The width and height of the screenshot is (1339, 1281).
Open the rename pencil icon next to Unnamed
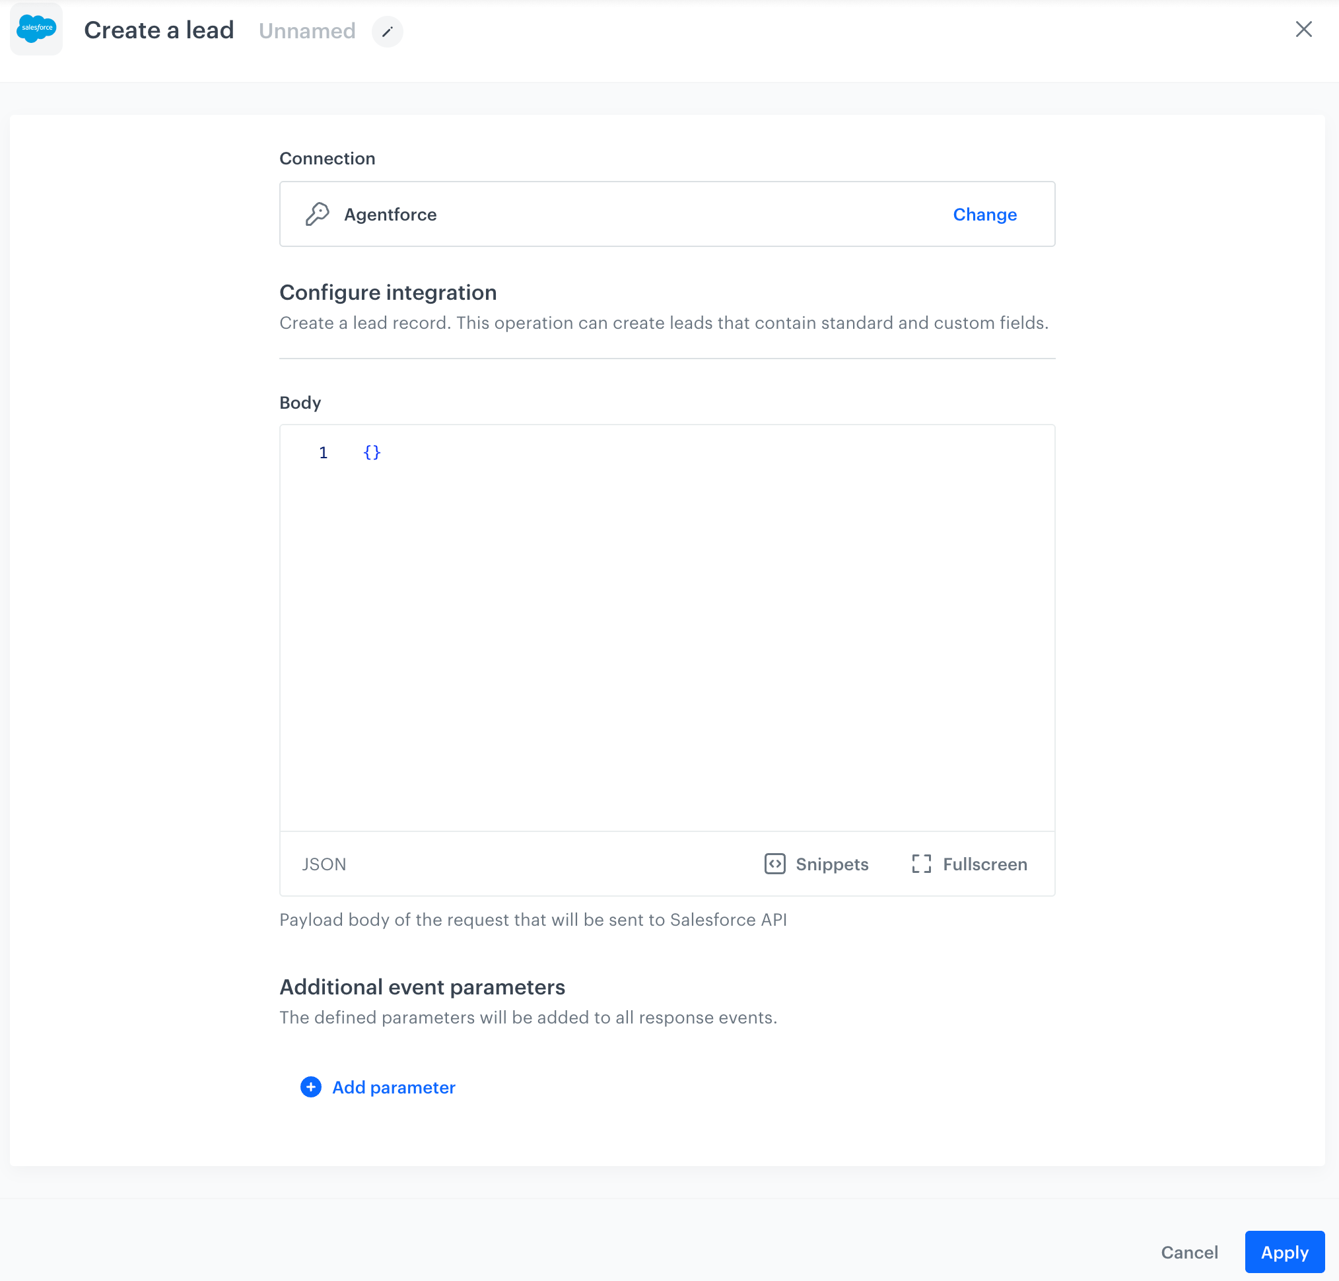(387, 32)
